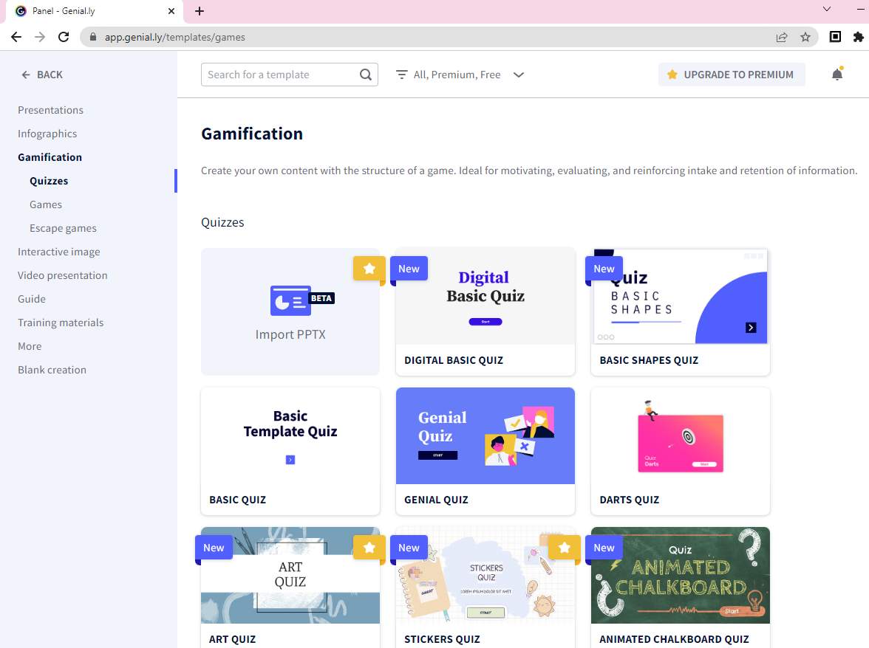
Task: Expand the All, Premium, Free filter dropdown
Action: [x=519, y=75]
